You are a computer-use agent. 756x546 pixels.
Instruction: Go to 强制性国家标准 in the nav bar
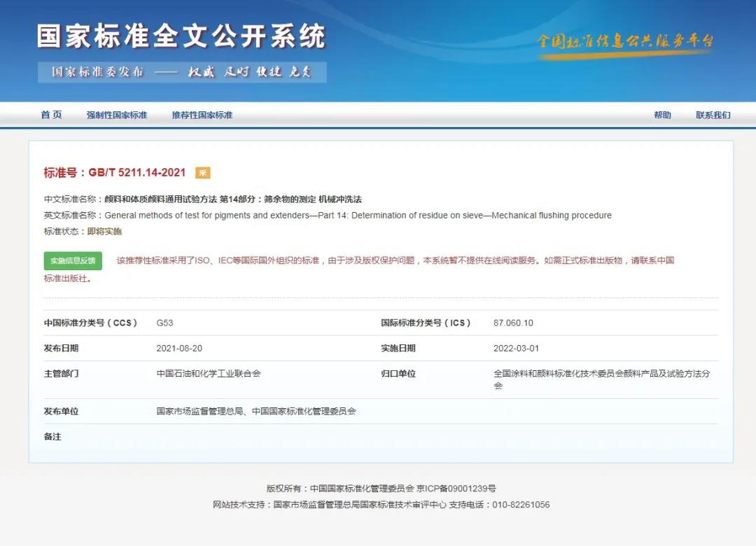tap(117, 115)
